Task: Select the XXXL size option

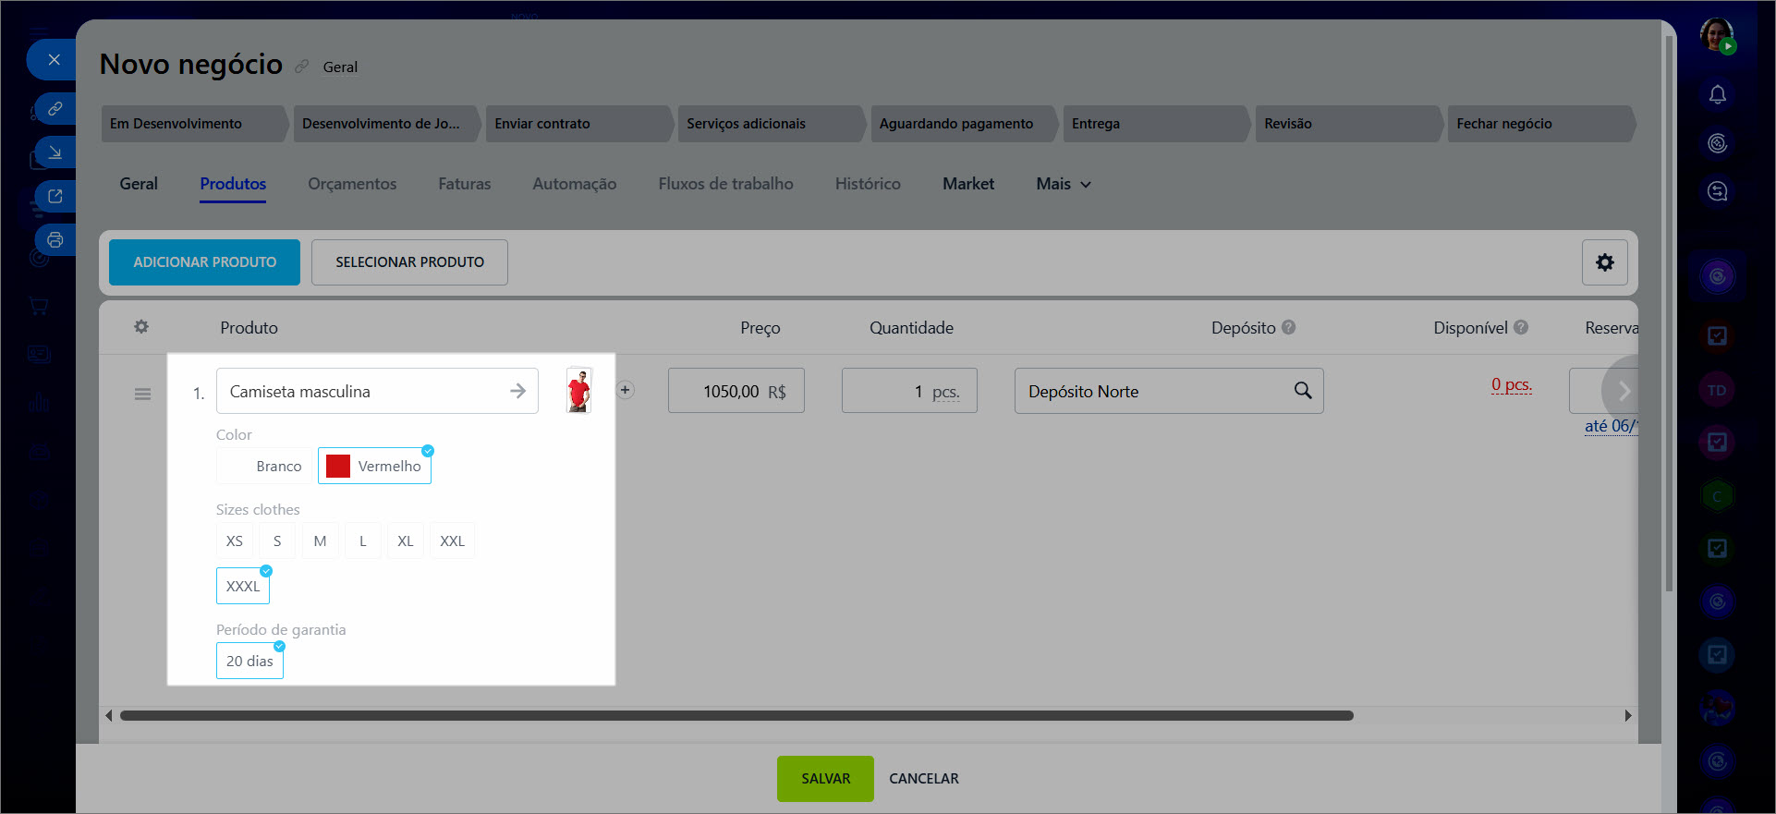Action: point(243,587)
